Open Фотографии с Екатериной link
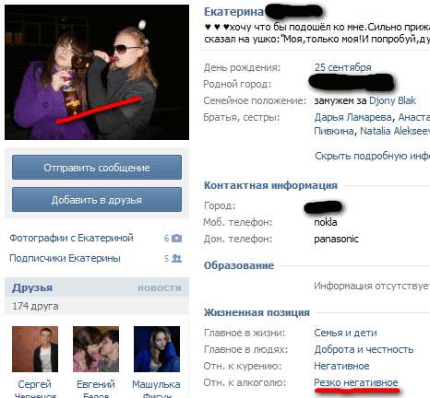The height and width of the screenshot is (398, 430). (x=71, y=238)
